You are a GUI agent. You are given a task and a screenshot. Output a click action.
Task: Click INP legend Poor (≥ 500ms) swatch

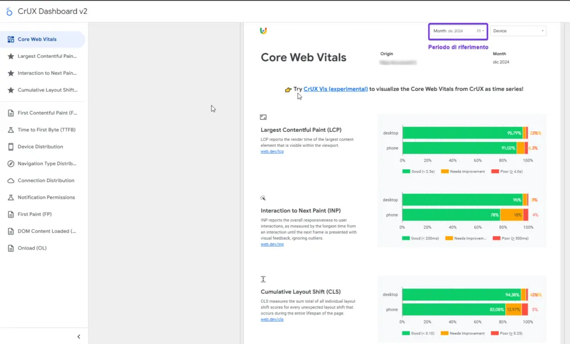[496, 238]
